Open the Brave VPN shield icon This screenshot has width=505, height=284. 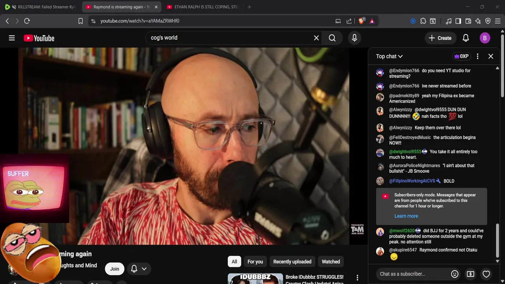click(488, 21)
